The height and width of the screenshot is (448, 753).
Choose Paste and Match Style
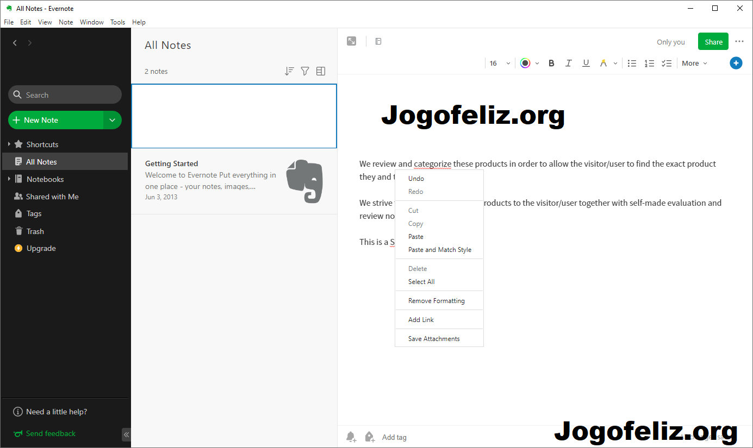click(x=439, y=250)
